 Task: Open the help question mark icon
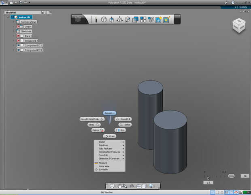click(x=232, y=2)
